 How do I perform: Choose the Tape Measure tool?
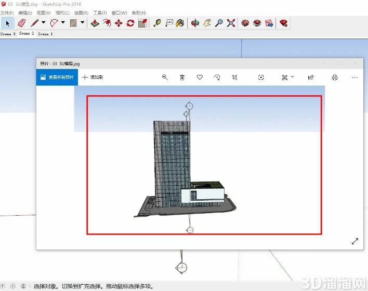(157, 23)
